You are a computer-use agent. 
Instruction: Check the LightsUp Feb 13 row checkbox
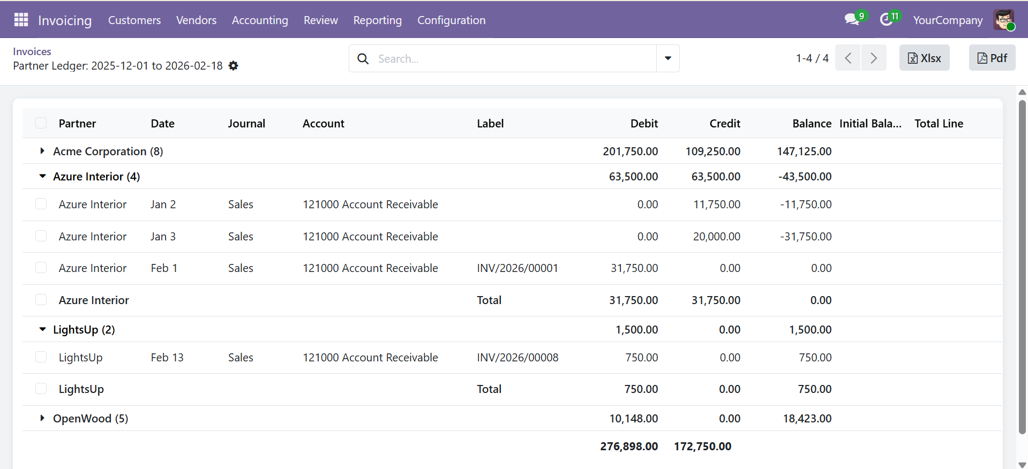(x=41, y=357)
